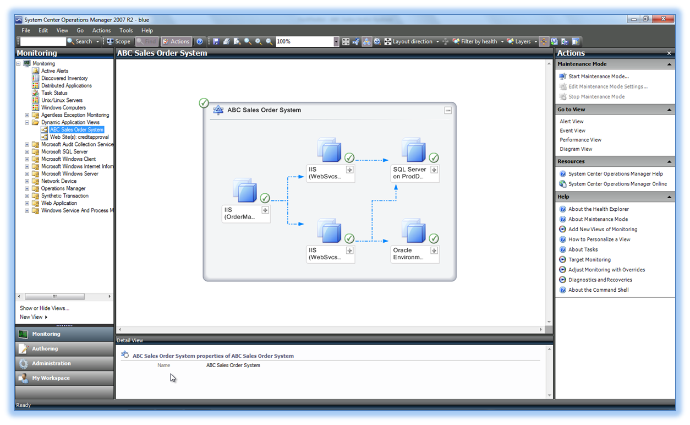The width and height of the screenshot is (690, 425).
Task: Toggle the Scope toolbar button
Action: (x=119, y=41)
